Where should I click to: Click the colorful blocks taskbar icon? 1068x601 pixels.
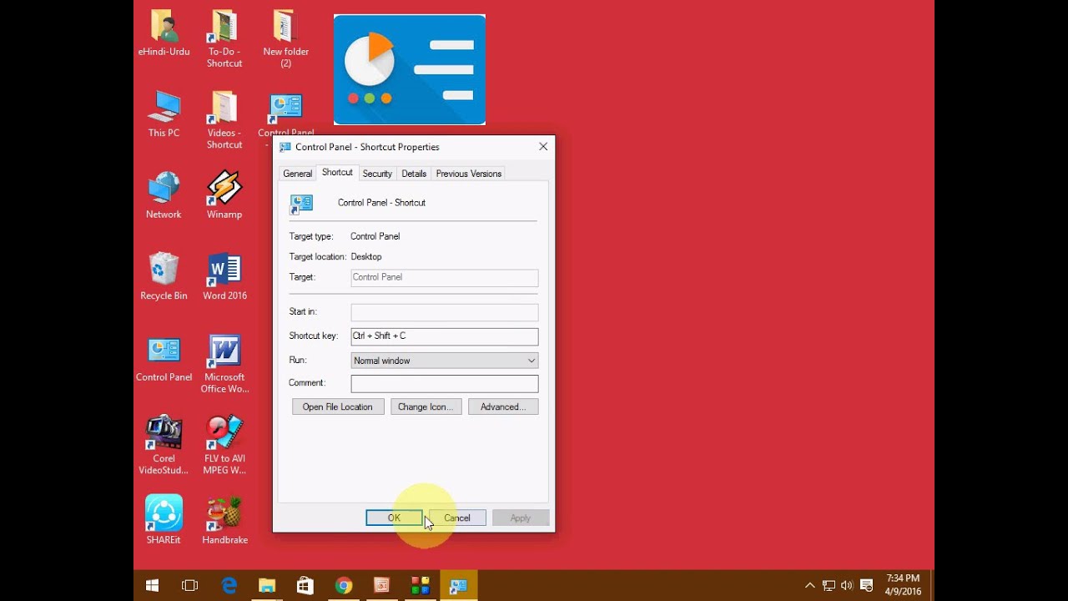pos(420,586)
